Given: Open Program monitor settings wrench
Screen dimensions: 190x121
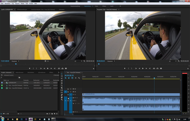Looking at the screenshot, I should pos(179,61).
